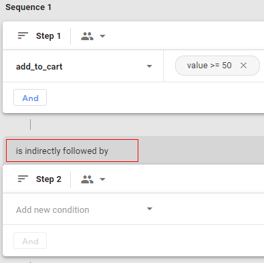Click the connector line below Step 1
Screen dimensions: 264x263
[x=31, y=124]
